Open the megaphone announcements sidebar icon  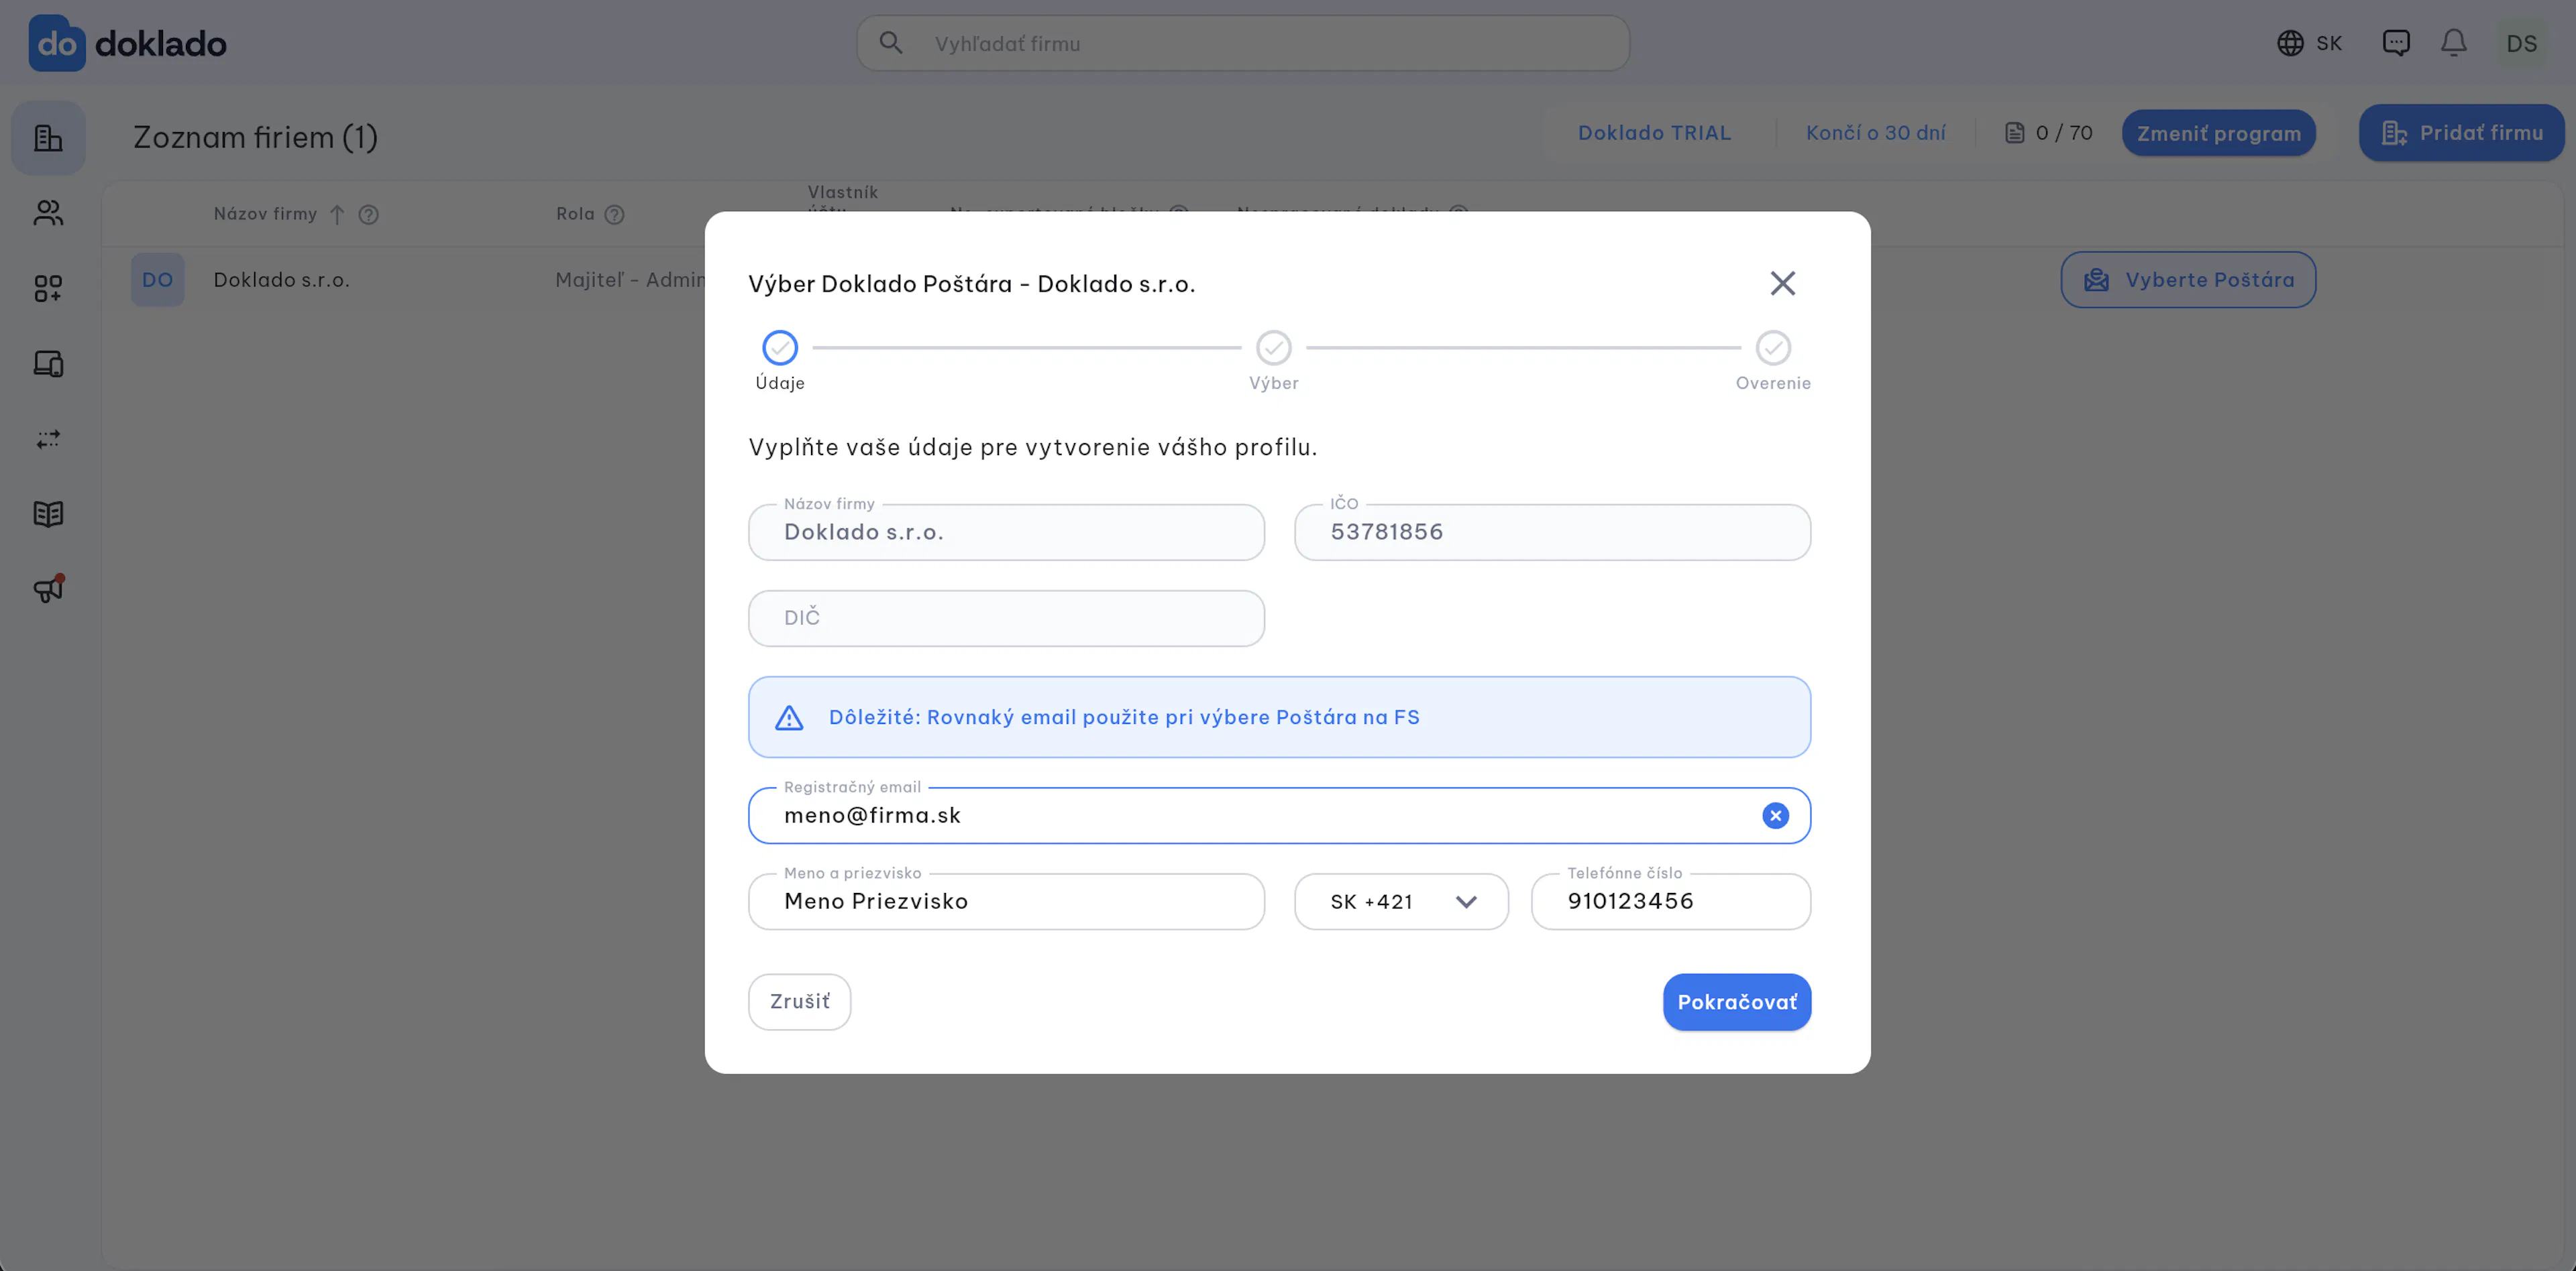pyautogui.click(x=48, y=589)
